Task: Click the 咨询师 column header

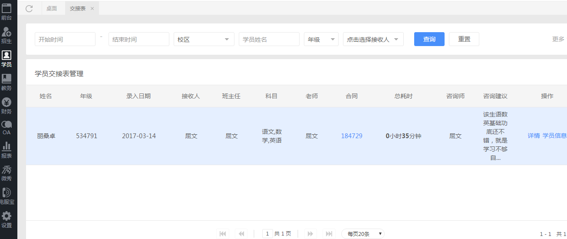Action: click(x=455, y=96)
